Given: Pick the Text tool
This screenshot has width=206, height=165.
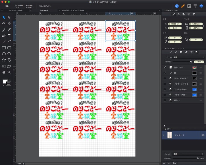Looking at the screenshot, I should [9, 36].
